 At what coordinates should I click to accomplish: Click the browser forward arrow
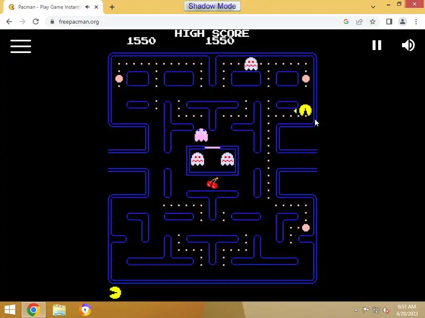click(22, 22)
